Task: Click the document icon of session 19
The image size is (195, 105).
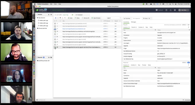Action: tap(55, 31)
